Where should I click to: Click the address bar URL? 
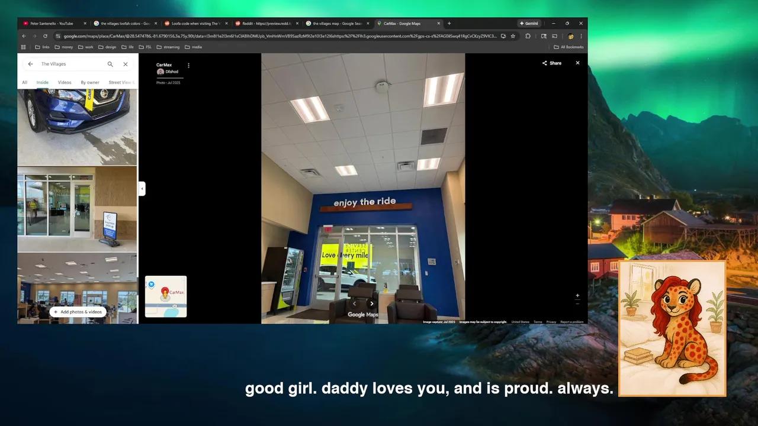tap(280, 36)
